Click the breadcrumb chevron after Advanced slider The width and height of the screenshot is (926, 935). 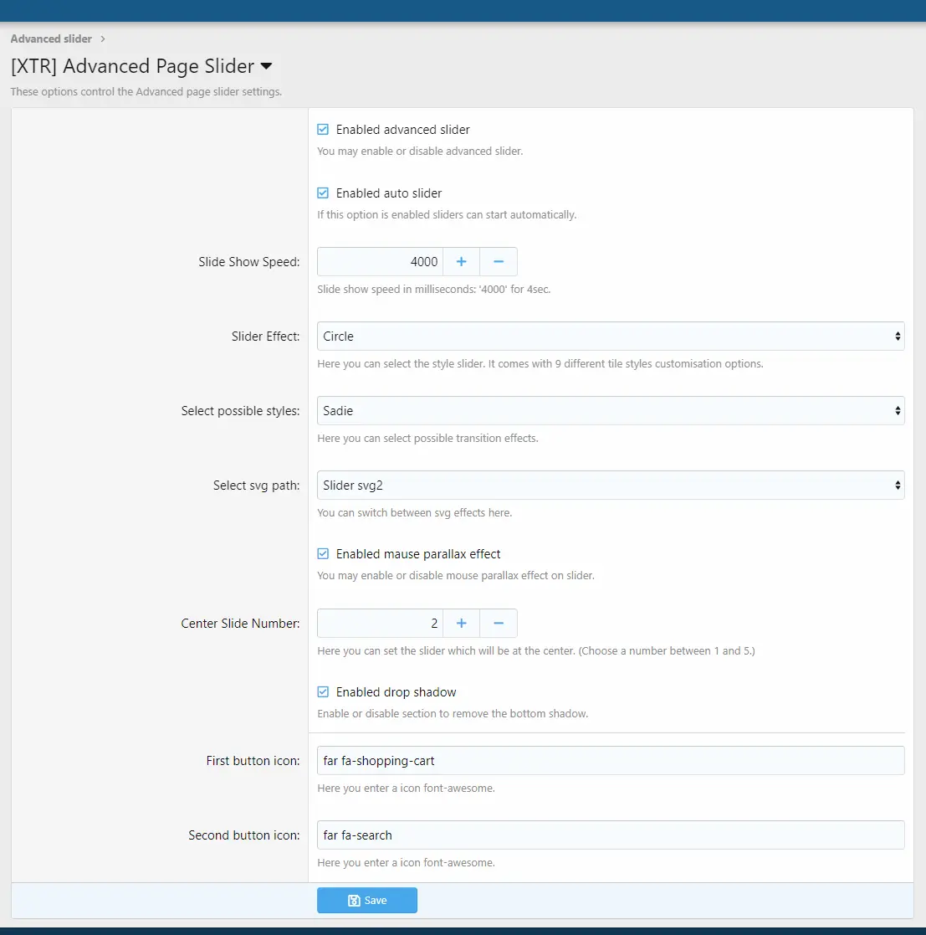103,39
